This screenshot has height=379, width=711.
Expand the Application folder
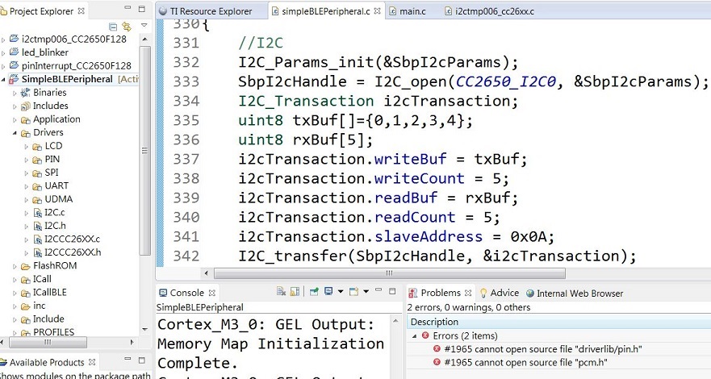pyautogui.click(x=15, y=120)
